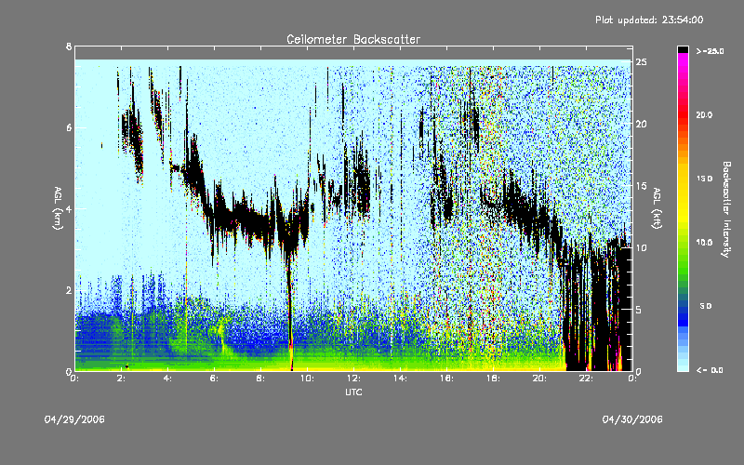Click the ">=25.0" colorbar maximum label
Viewport: 744px width, 465px height.
tap(710, 51)
